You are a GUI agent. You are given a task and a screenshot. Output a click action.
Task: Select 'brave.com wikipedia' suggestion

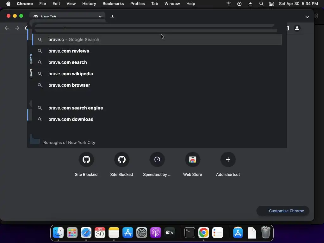[157, 73]
